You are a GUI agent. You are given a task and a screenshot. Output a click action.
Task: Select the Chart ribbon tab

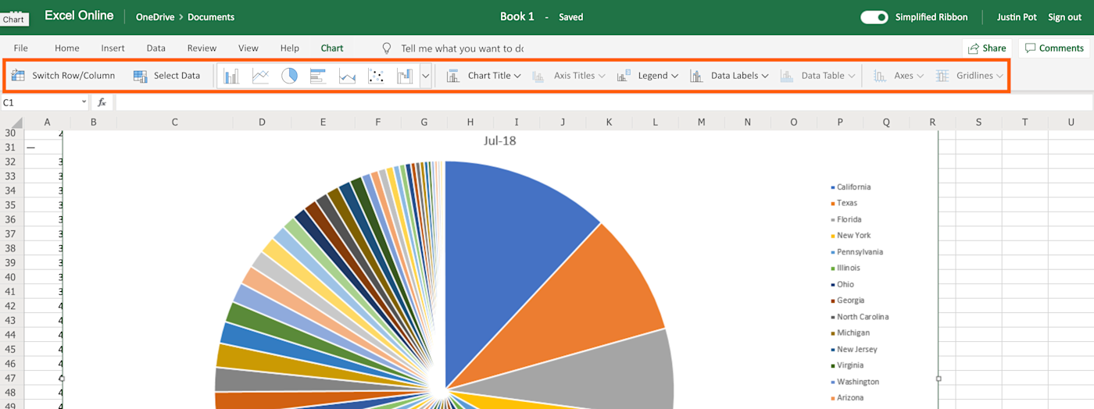(332, 48)
